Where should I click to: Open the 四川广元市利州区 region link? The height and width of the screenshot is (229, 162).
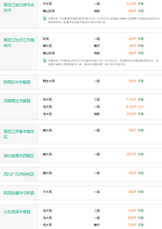(x=19, y=174)
